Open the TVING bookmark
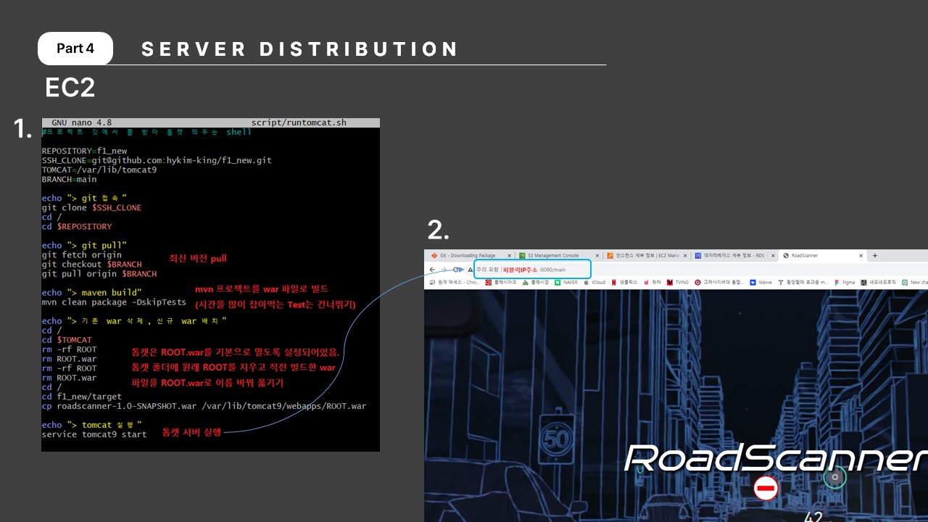The width and height of the screenshot is (928, 522). click(679, 282)
